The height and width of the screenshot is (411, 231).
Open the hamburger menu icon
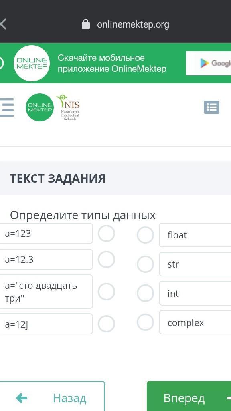pos(7,107)
